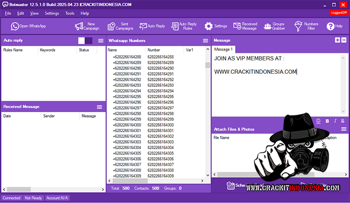Click the Auto Reply toolbar icon
This screenshot has width=350, height=203.
tap(143, 26)
